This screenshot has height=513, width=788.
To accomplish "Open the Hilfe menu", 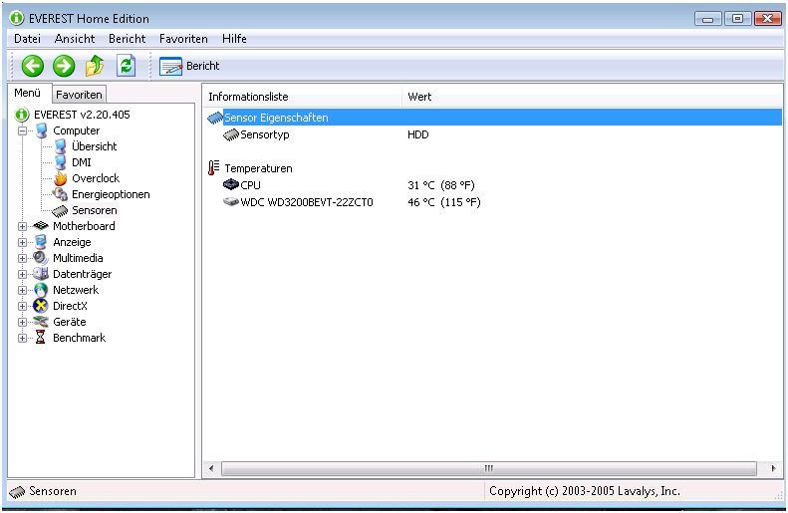I will click(234, 39).
